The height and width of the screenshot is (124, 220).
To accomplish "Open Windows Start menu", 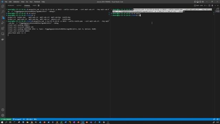I will point(2,122).
